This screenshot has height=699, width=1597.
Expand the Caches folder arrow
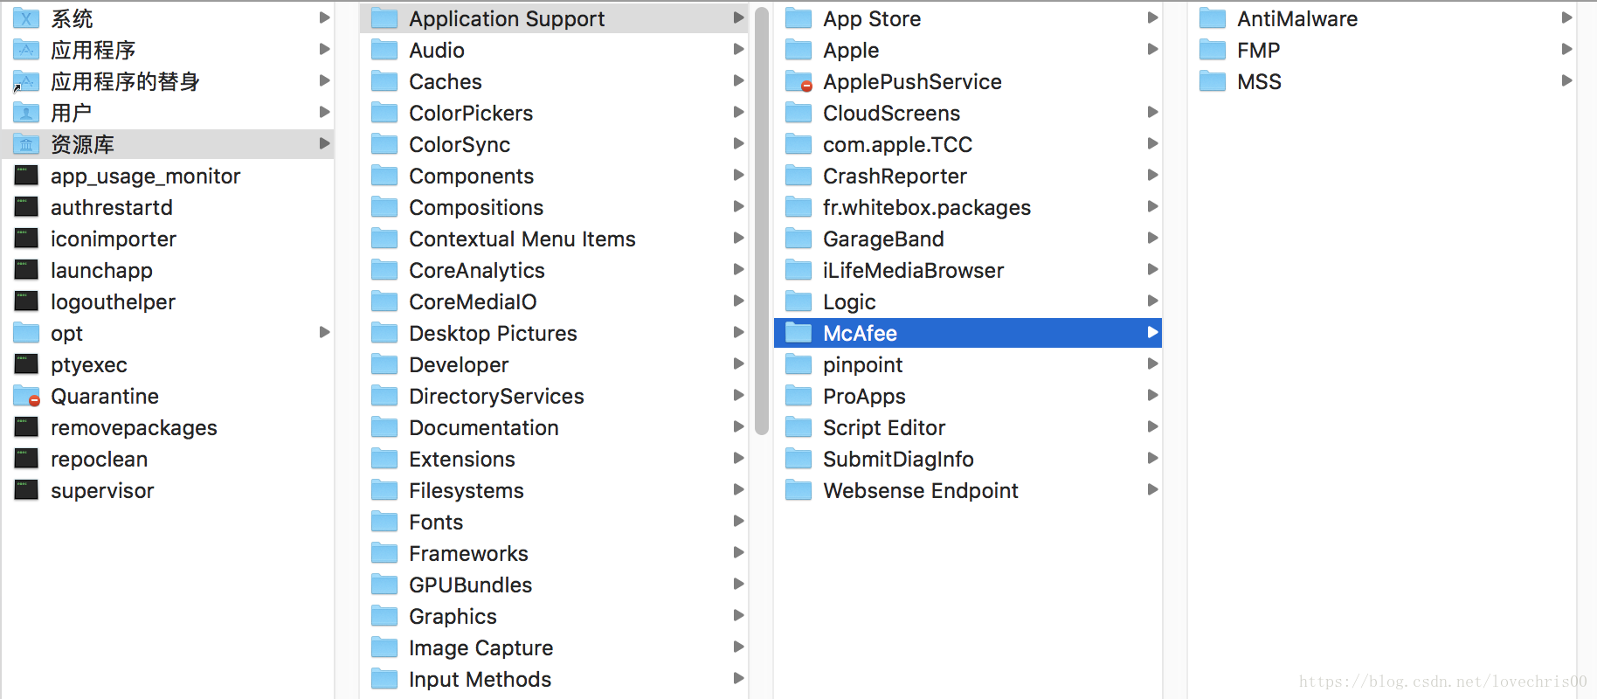tap(738, 80)
